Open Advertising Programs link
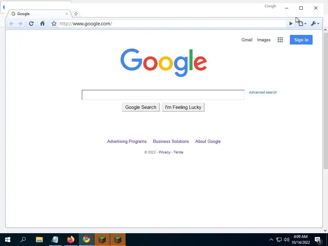The width and height of the screenshot is (328, 246). 127,141
